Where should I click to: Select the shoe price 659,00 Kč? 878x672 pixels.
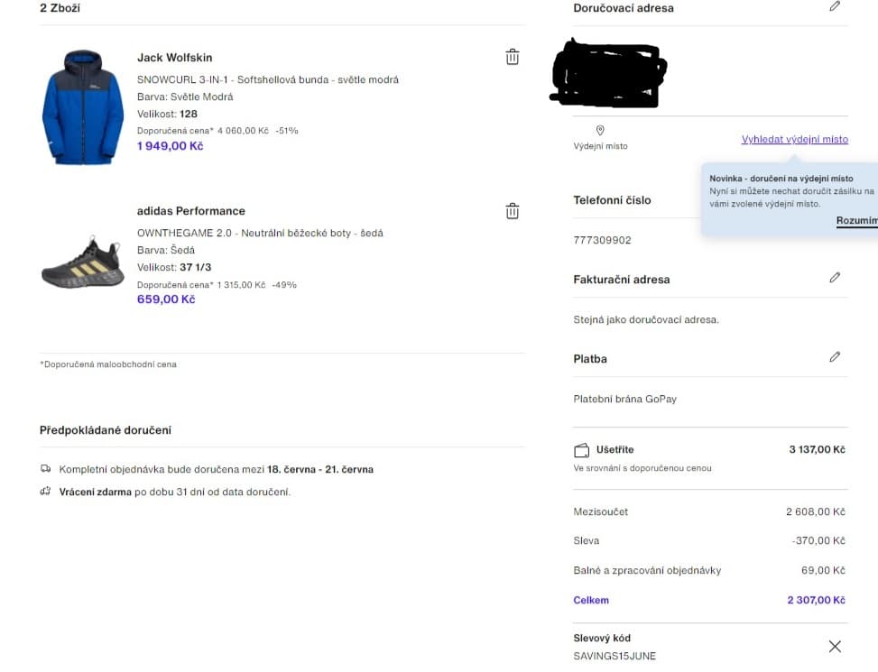tap(166, 299)
